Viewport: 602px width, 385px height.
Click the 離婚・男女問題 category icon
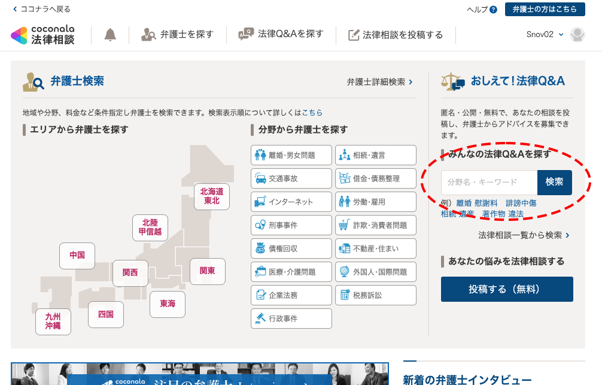tap(260, 155)
